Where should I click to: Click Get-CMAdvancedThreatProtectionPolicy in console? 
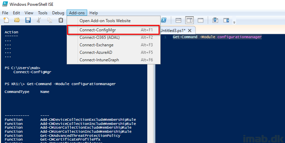(x=80, y=136)
